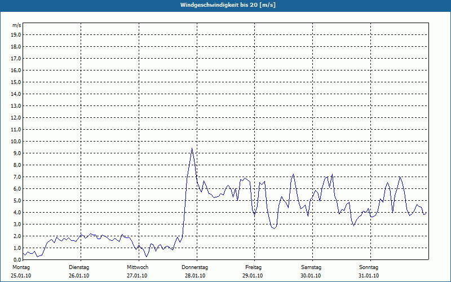Click the 8,0 axis value
This screenshot has width=451, height=282.
click(17, 165)
